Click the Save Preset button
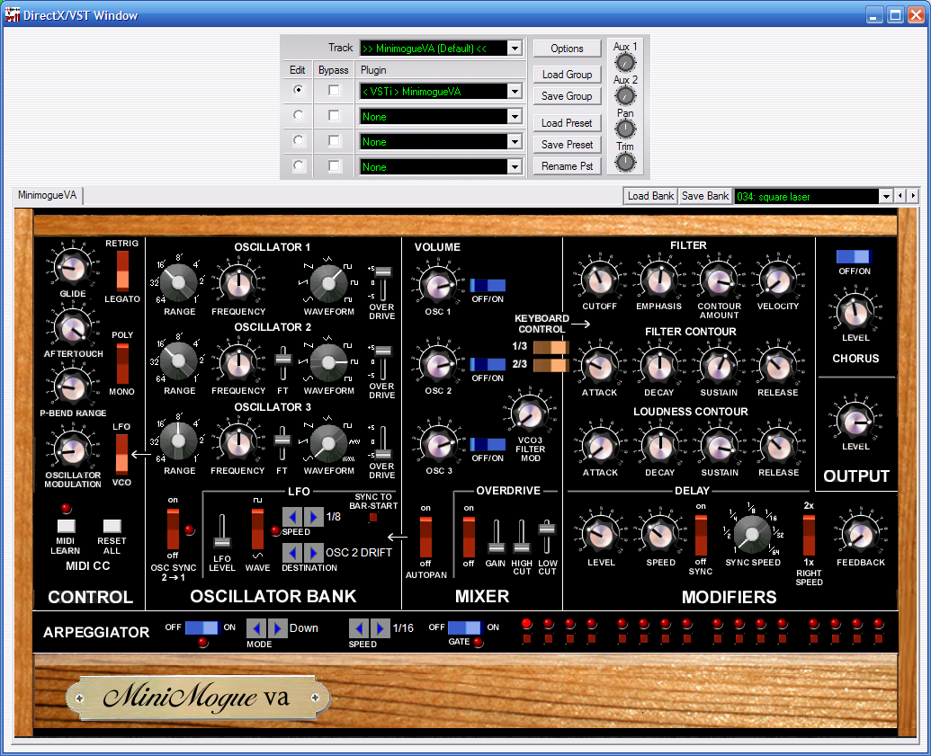 tap(567, 145)
